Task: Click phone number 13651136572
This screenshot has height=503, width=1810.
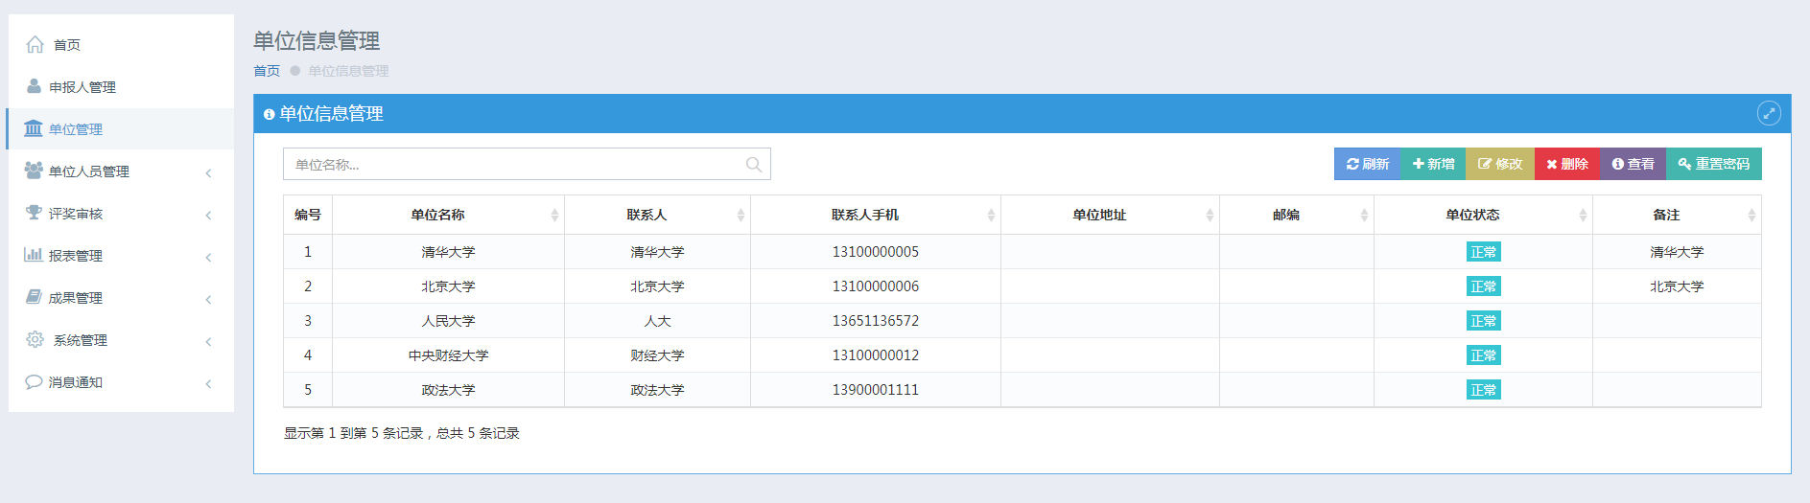Action: (x=876, y=321)
